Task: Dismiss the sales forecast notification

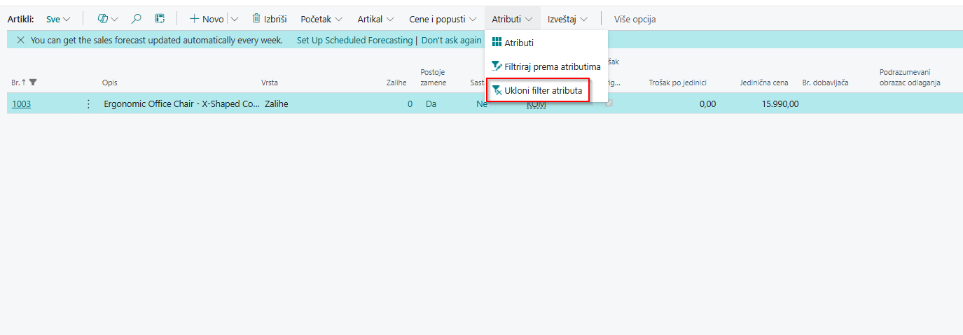Action: pos(20,41)
